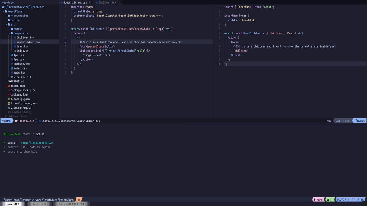Click the ~/Documents/work/ReactClass root path
The height and width of the screenshot is (206, 367).
[x=25, y=7]
